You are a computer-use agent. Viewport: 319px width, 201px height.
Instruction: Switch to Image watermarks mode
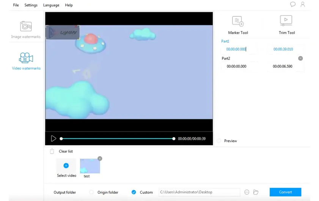(26, 30)
